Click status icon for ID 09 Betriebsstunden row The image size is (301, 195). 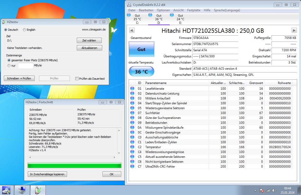pos(132,122)
